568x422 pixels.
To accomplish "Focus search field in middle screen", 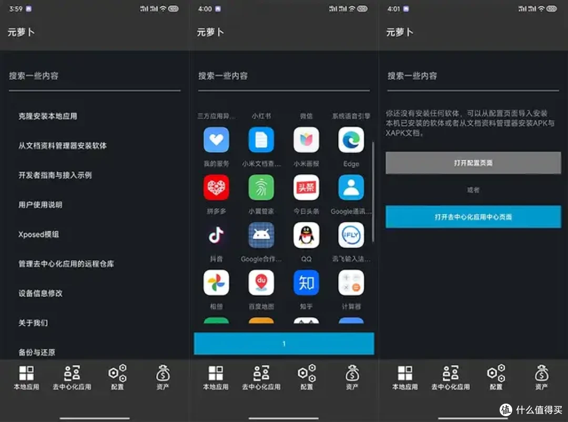I will (284, 78).
